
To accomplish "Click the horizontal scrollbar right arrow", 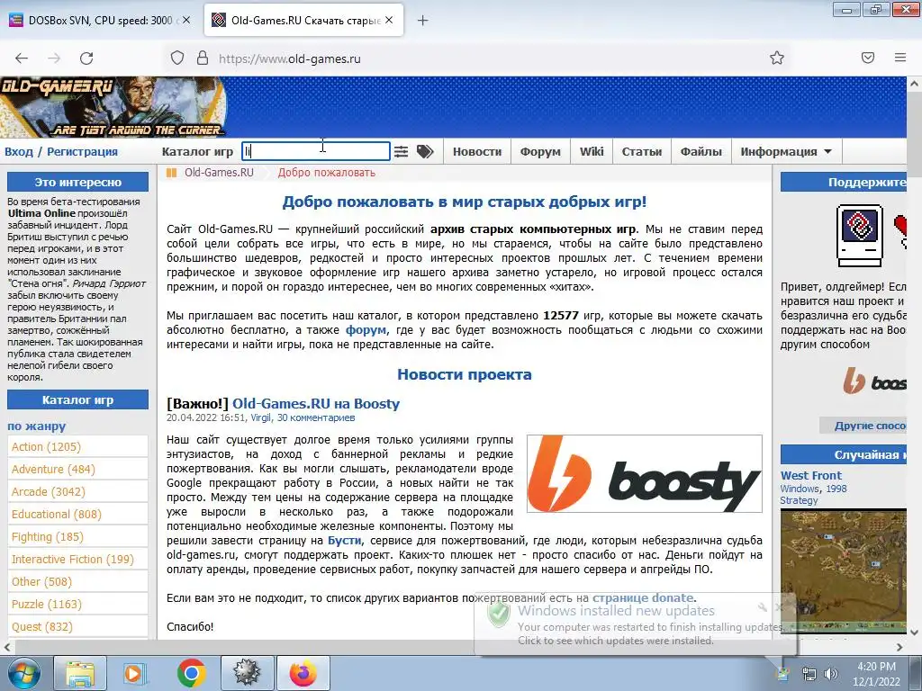I will pos(899,647).
